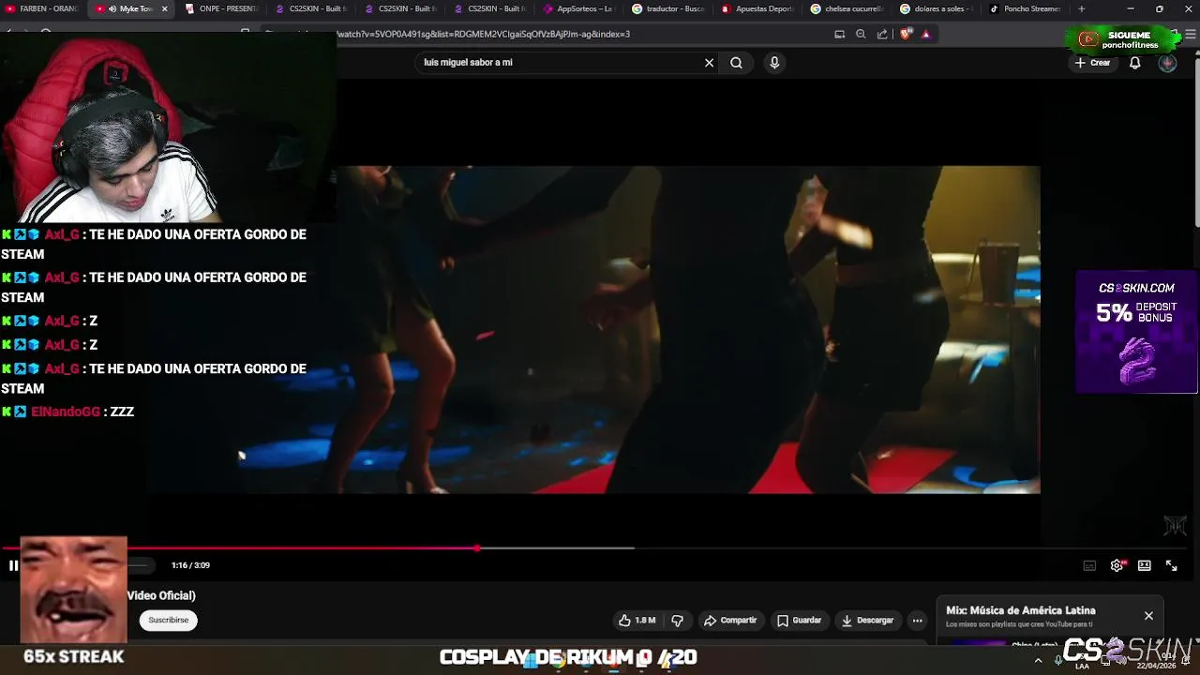Click the Mix: Música de América Latina title

tap(1020, 610)
